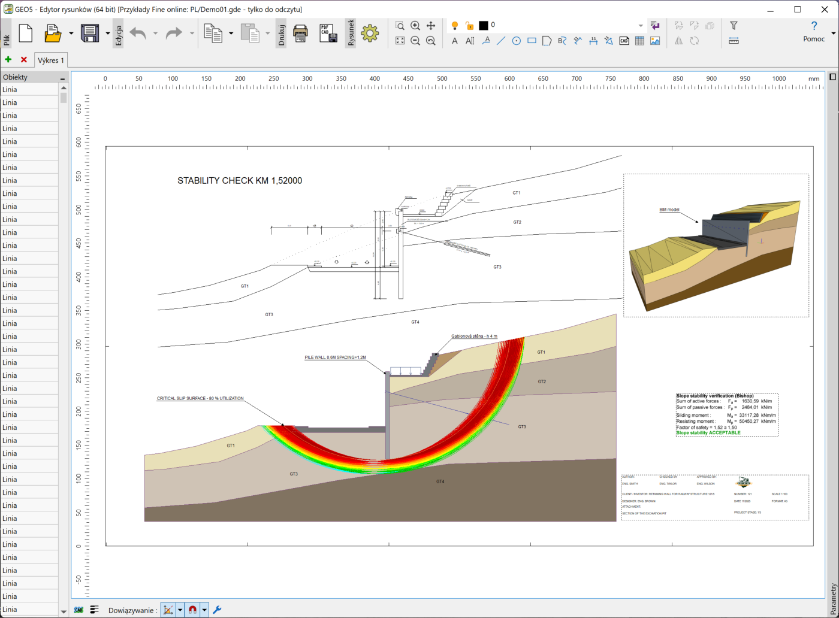Open the Pomoc help menu
The height and width of the screenshot is (618, 839).
[814, 32]
